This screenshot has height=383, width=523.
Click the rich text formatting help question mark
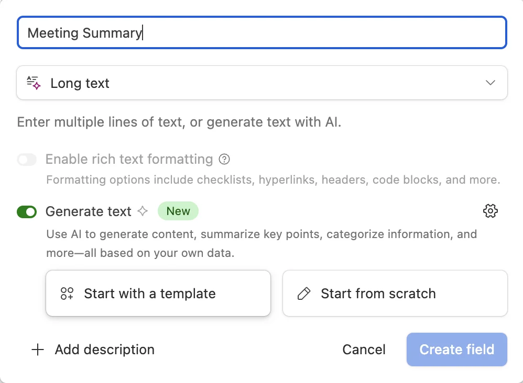tap(225, 159)
